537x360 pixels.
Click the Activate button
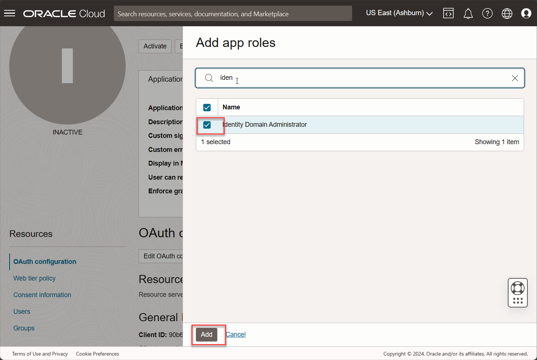click(x=155, y=46)
